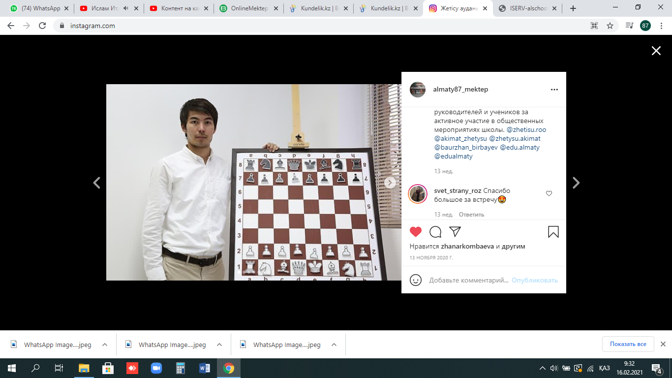Image resolution: width=672 pixels, height=378 pixels.
Task: Open the @zhetysu.akimat mention
Action: pos(515,138)
